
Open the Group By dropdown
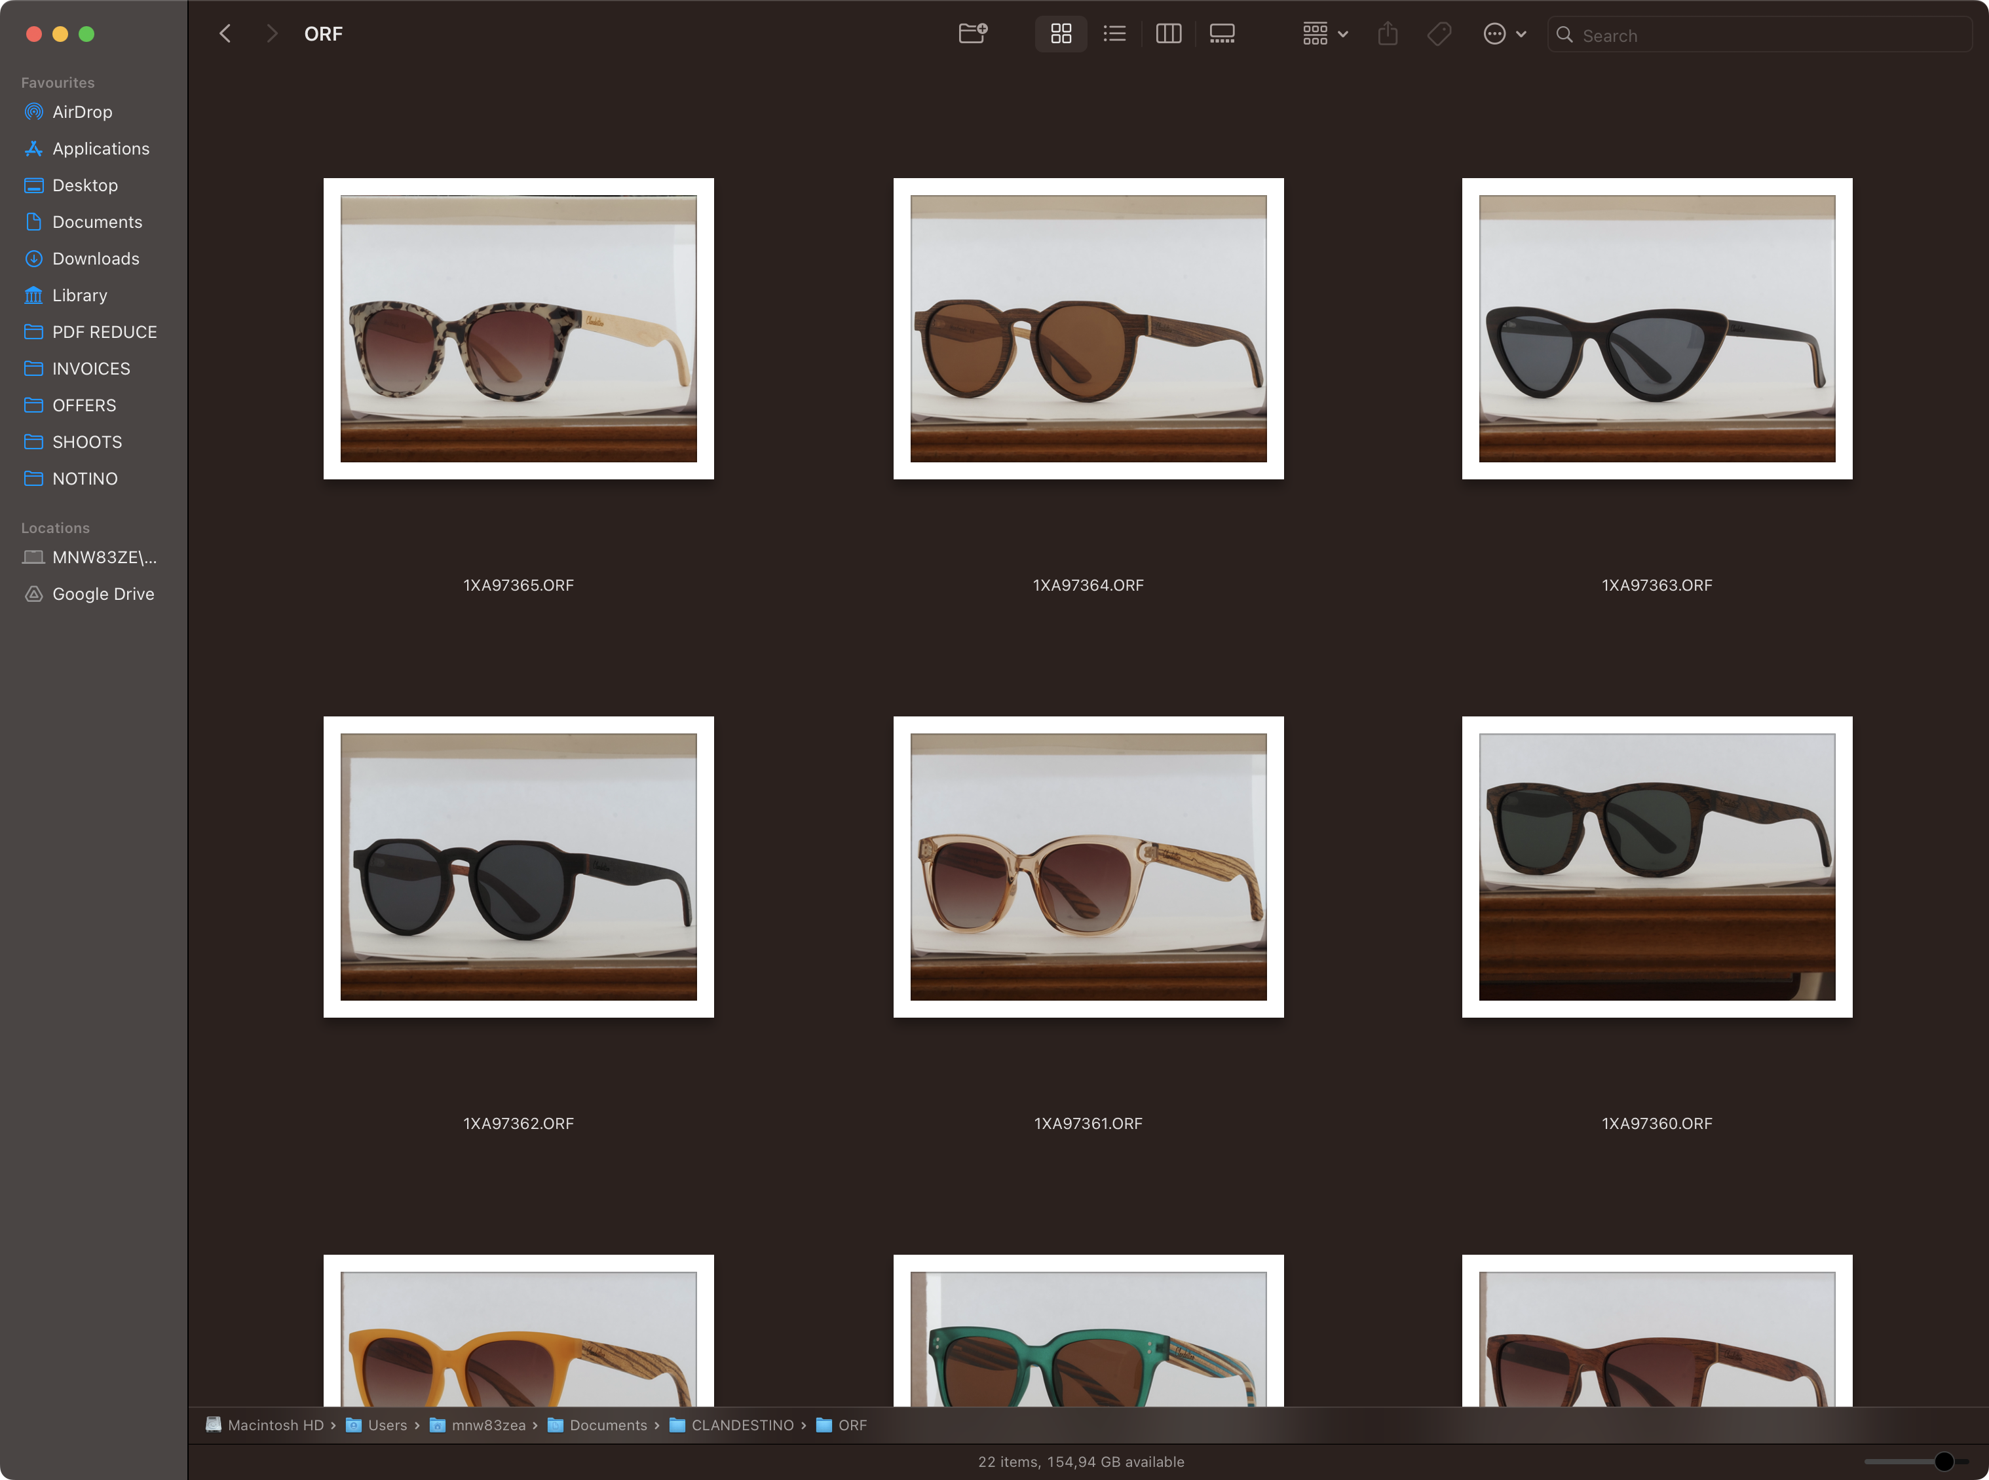(x=1324, y=34)
